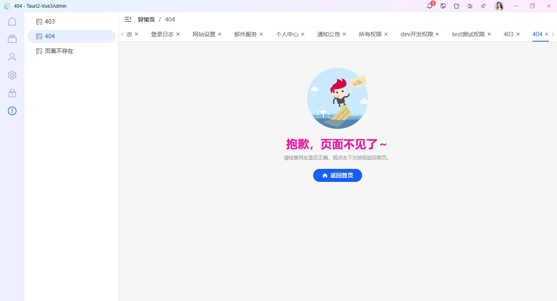Open the user management sidebar icon
This screenshot has height=301, width=557.
click(x=12, y=57)
